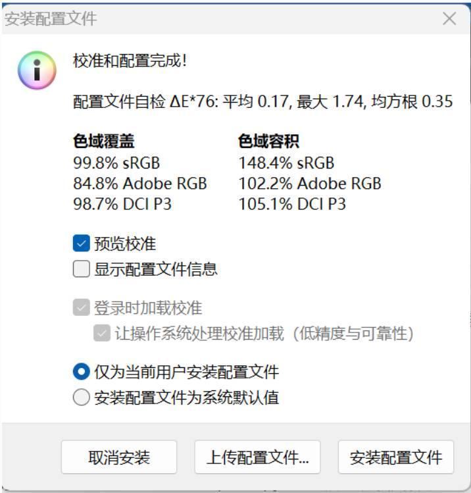Click the 校准和配置完成! message
This screenshot has height=493, width=471.
point(130,61)
